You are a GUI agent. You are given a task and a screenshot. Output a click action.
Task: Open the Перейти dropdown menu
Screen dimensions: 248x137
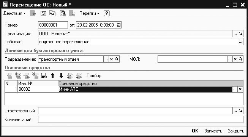coord(89,14)
